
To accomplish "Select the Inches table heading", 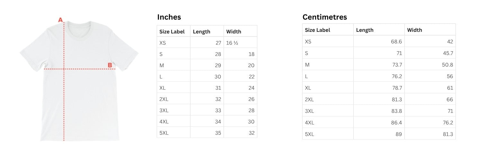I will (169, 17).
